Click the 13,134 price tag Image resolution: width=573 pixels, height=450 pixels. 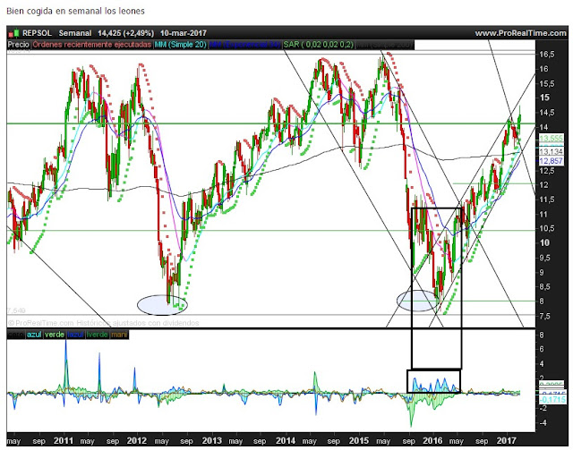click(552, 151)
